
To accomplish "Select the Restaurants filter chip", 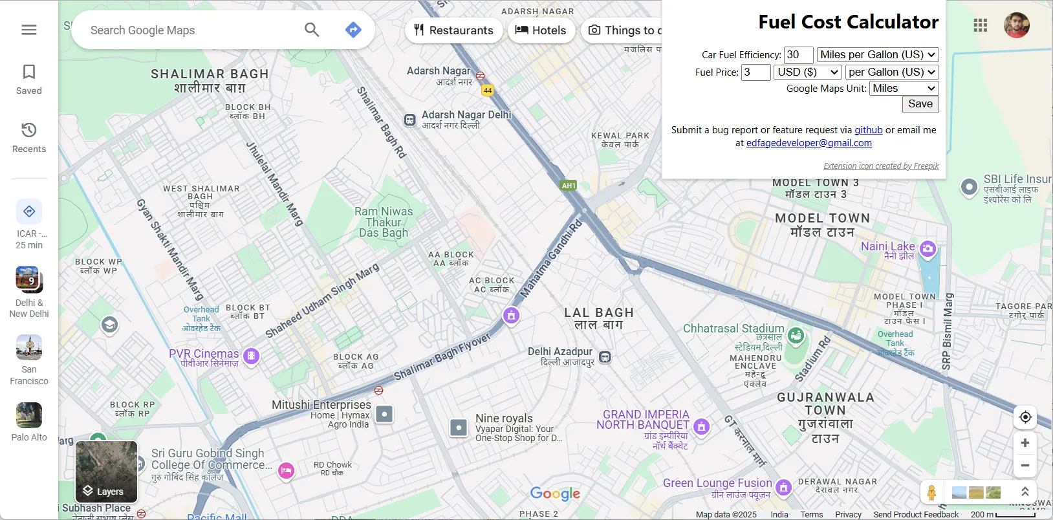I will 453,30.
